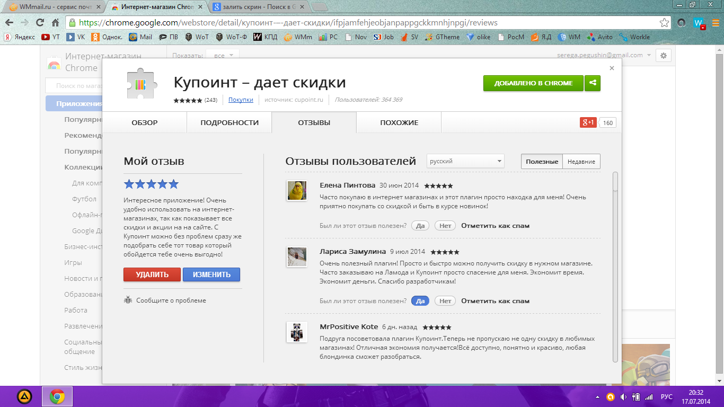724x407 pixels.
Task: Reload the current page
Action: 40,23
